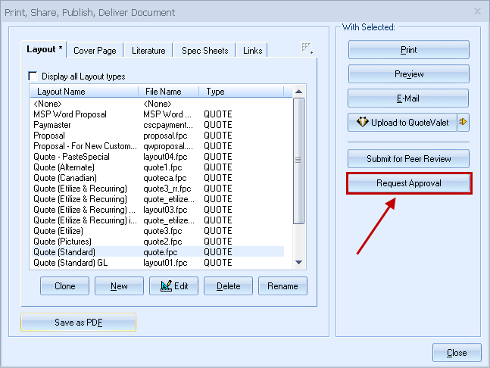Viewport: 490px width, 368px height.
Task: Open the Links tab
Action: click(253, 51)
